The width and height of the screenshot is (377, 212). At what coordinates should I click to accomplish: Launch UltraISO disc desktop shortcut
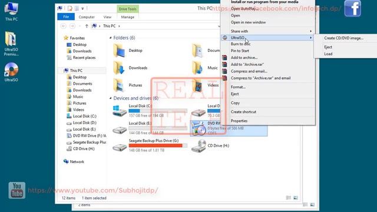pyautogui.click(x=11, y=72)
